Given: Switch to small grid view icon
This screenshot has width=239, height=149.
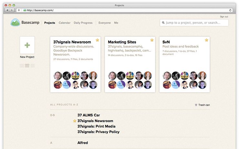Looking at the screenshot, I should pos(22,65).
